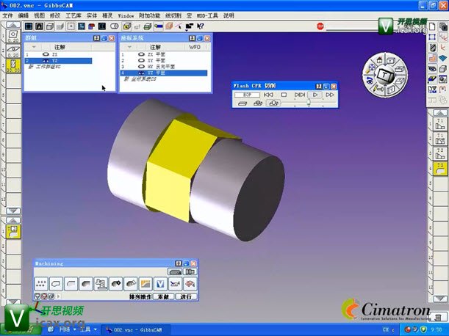
Task: Toggle eye of third coordinate system (HY 反向平面)
Action: (x=141, y=67)
